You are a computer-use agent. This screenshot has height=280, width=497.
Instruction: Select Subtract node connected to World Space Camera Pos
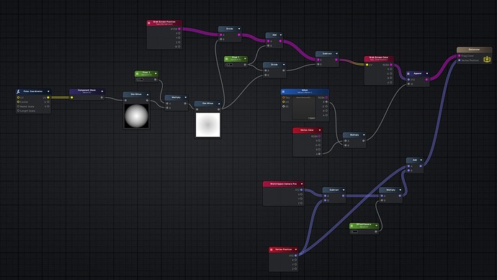click(x=334, y=195)
